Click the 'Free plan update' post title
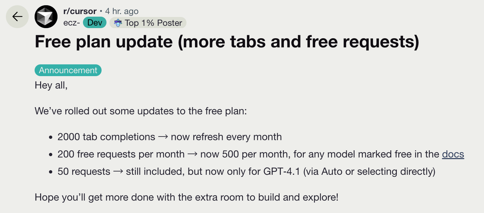484x213 pixels. (227, 42)
